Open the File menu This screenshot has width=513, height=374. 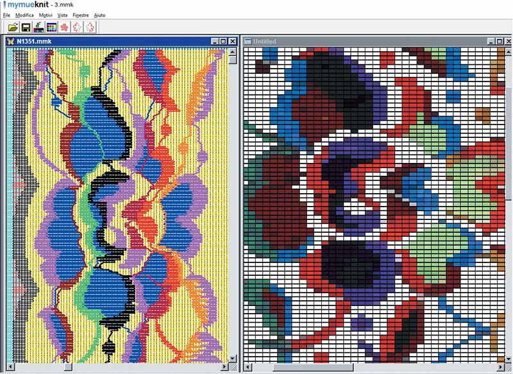tap(6, 14)
